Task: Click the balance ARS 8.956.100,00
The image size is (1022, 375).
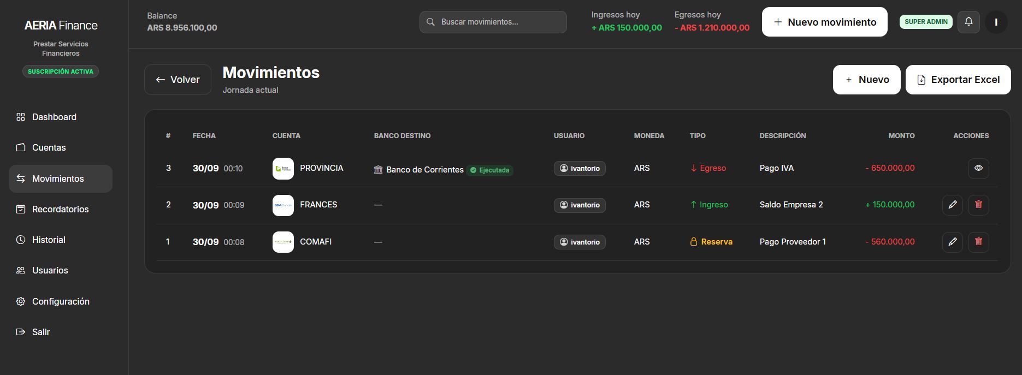Action: pos(182,28)
